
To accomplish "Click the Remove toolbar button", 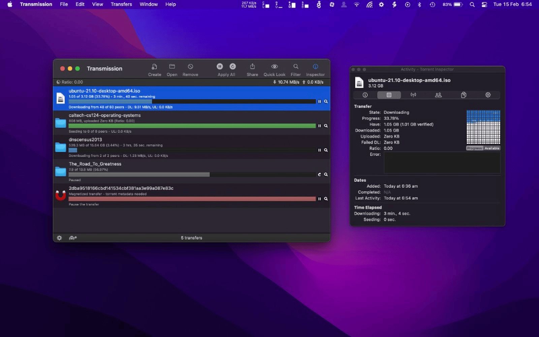I will click(x=190, y=69).
